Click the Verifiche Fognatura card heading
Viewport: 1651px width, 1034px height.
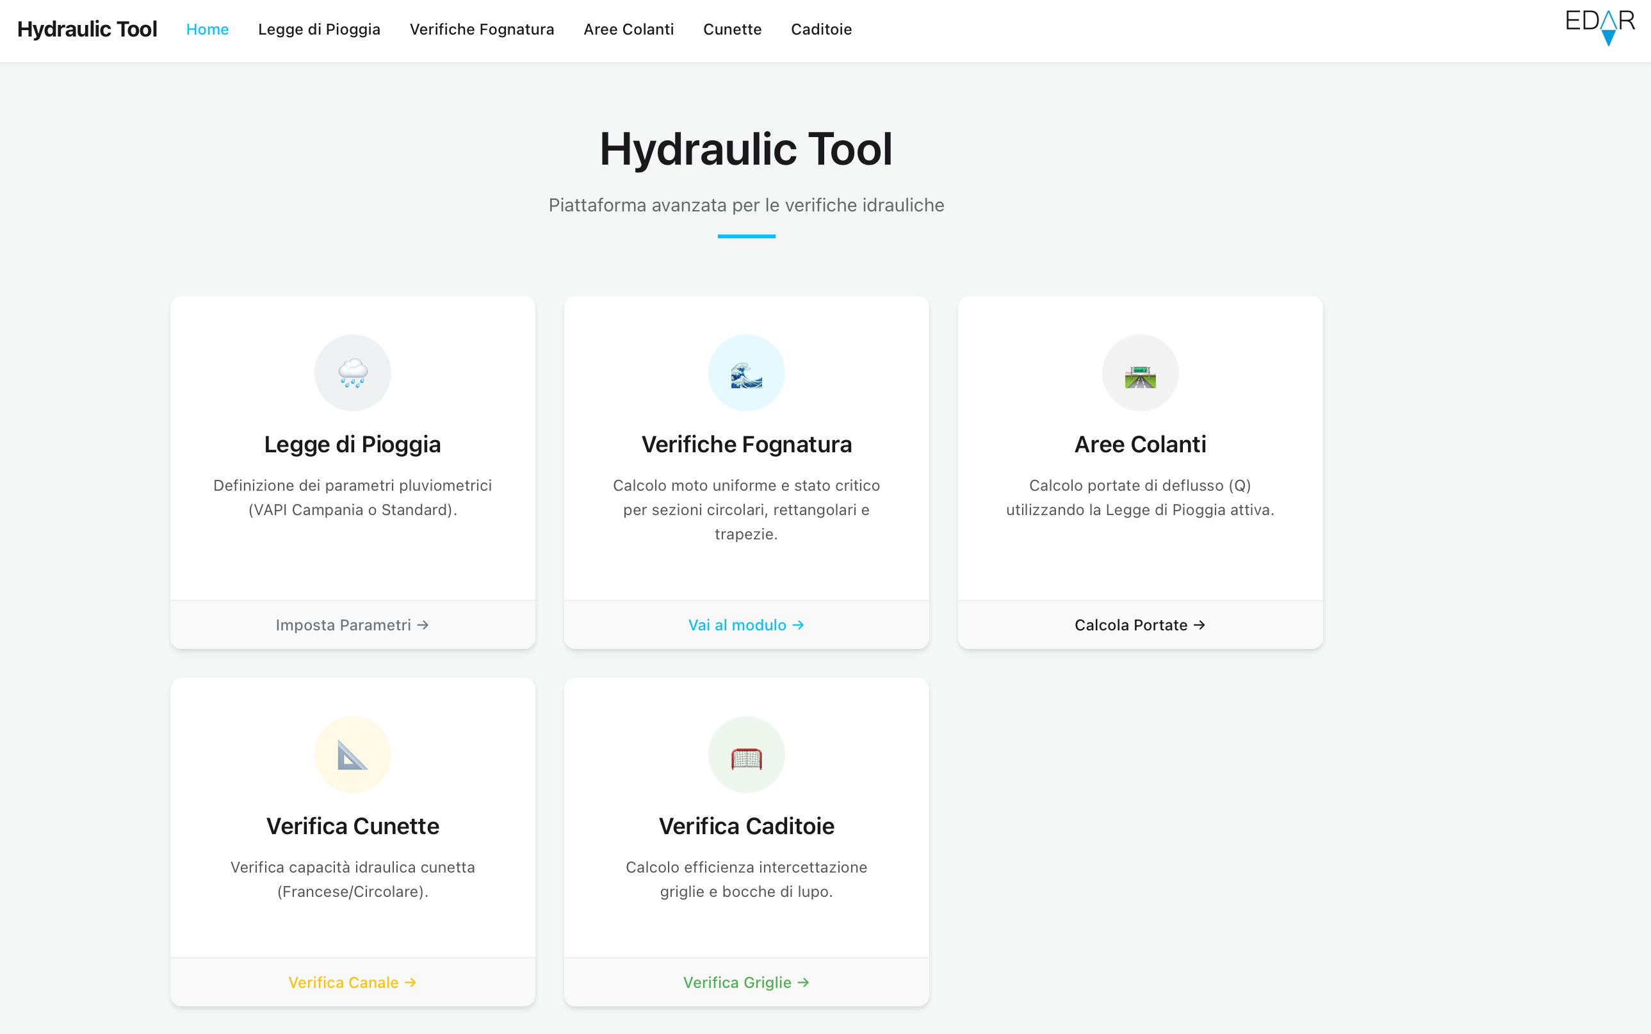point(746,445)
